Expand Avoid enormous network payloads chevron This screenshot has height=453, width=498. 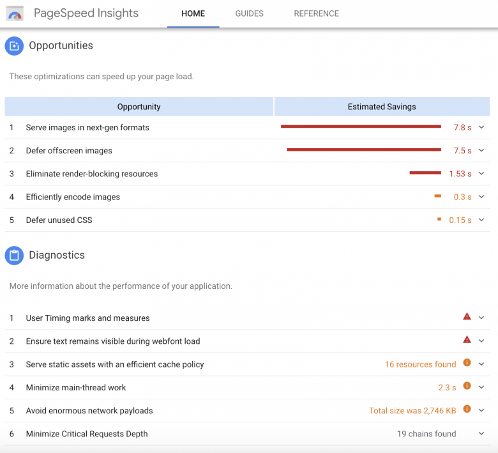tap(481, 410)
